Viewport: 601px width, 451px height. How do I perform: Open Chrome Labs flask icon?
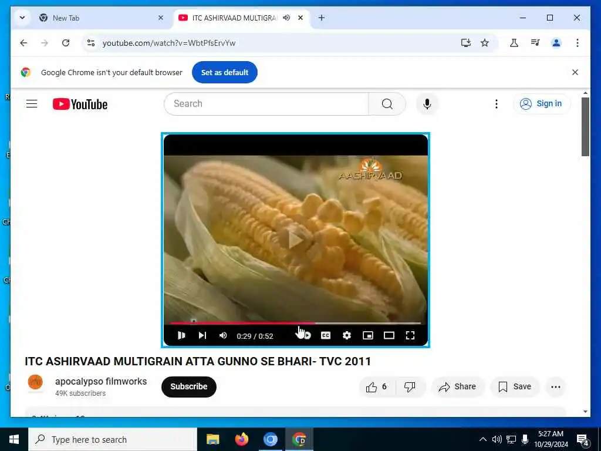point(514,43)
